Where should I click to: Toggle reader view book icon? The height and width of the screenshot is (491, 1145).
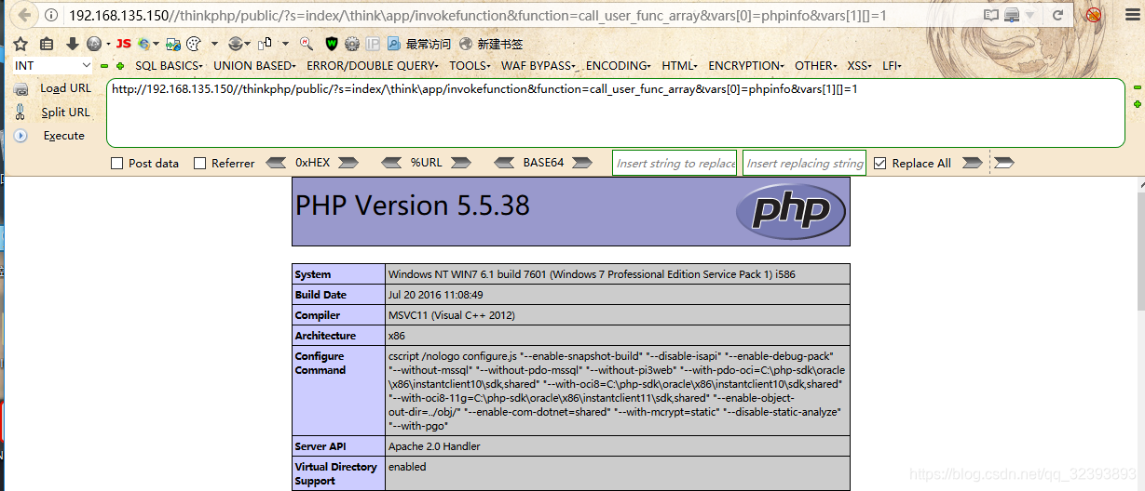(990, 15)
